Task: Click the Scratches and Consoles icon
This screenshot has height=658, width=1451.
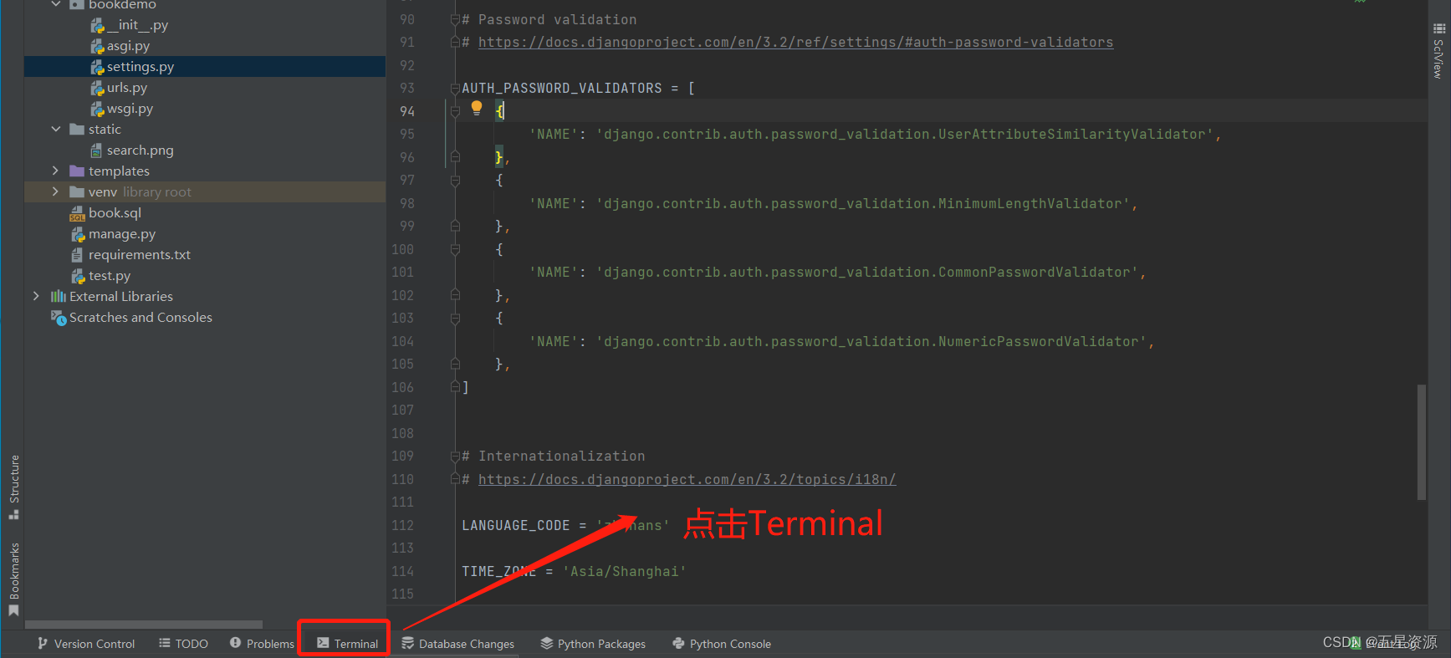Action: [x=59, y=318]
